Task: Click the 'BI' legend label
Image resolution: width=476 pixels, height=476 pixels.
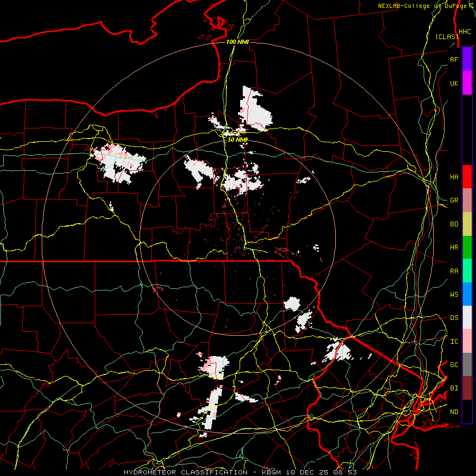Action: click(454, 388)
